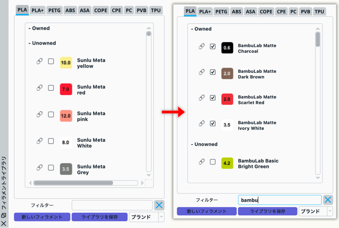
Task: Untick BambuLab Matte Scarlet Red
Action: (213, 98)
